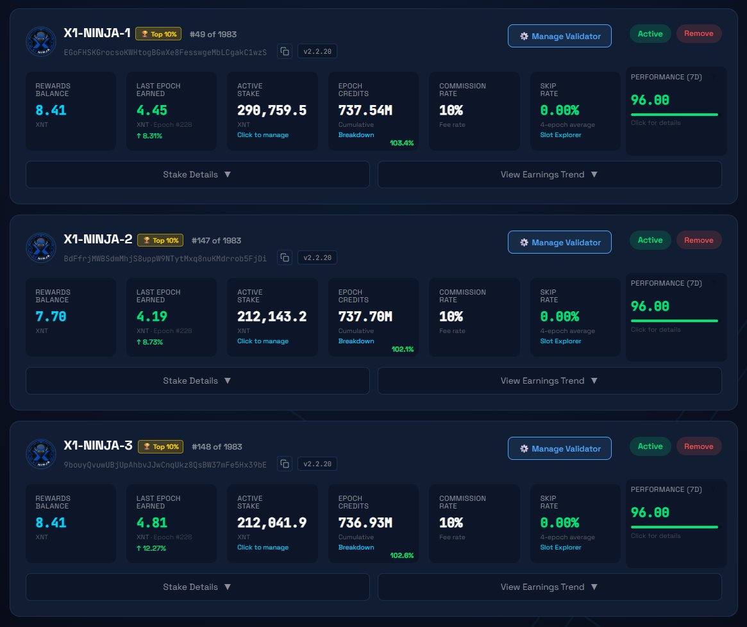Click the last epoch earned value 4.19

(152, 316)
